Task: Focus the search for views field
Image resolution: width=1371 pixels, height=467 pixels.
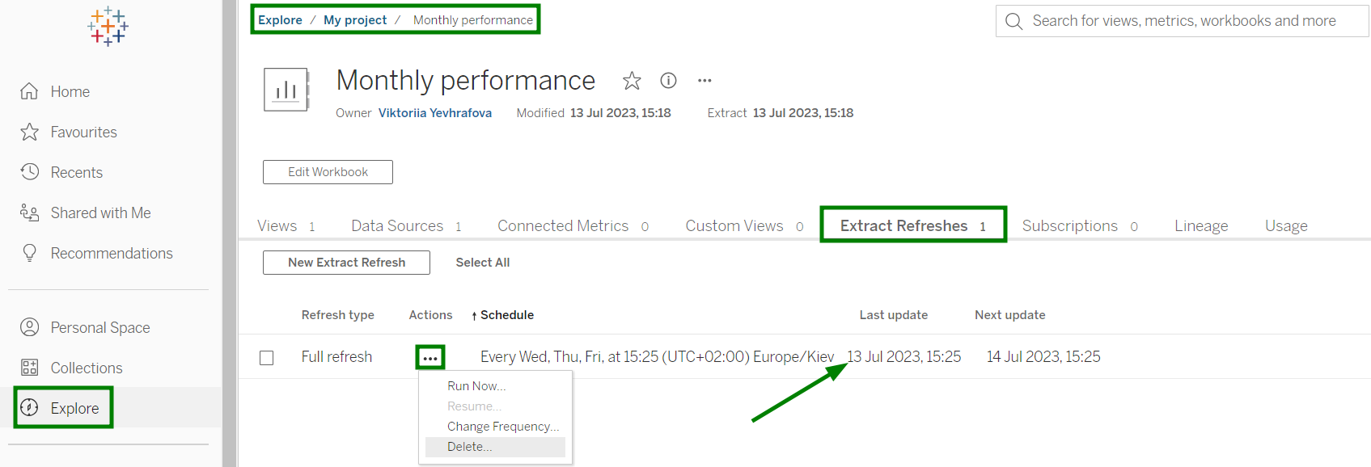Action: point(1183,21)
